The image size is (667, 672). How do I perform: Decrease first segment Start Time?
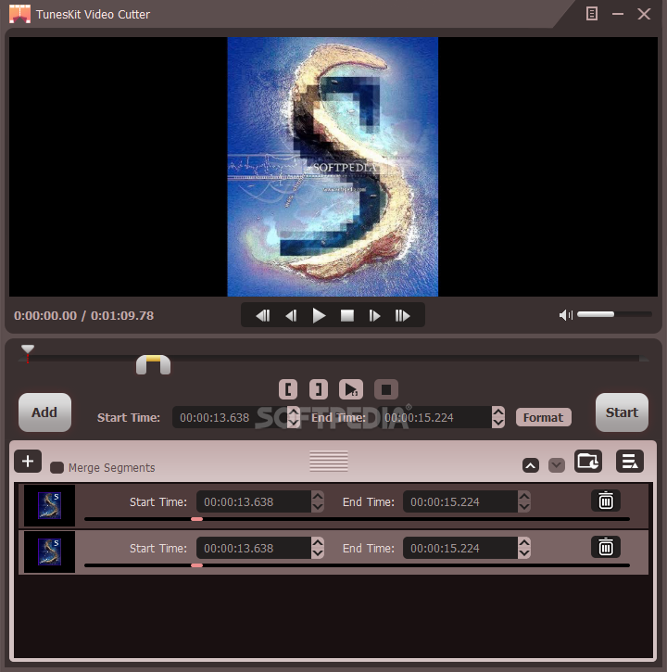[x=318, y=507]
